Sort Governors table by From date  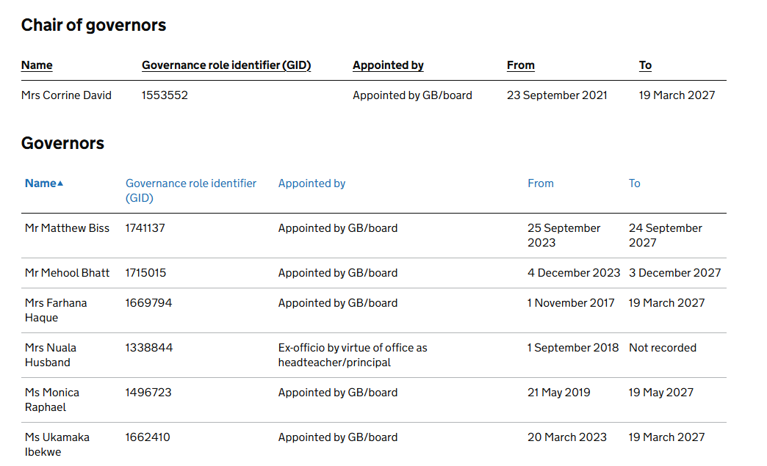(540, 183)
